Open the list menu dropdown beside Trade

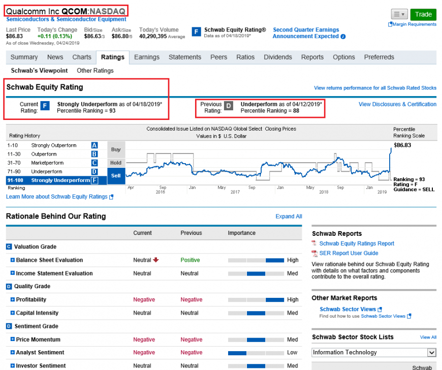tap(399, 14)
